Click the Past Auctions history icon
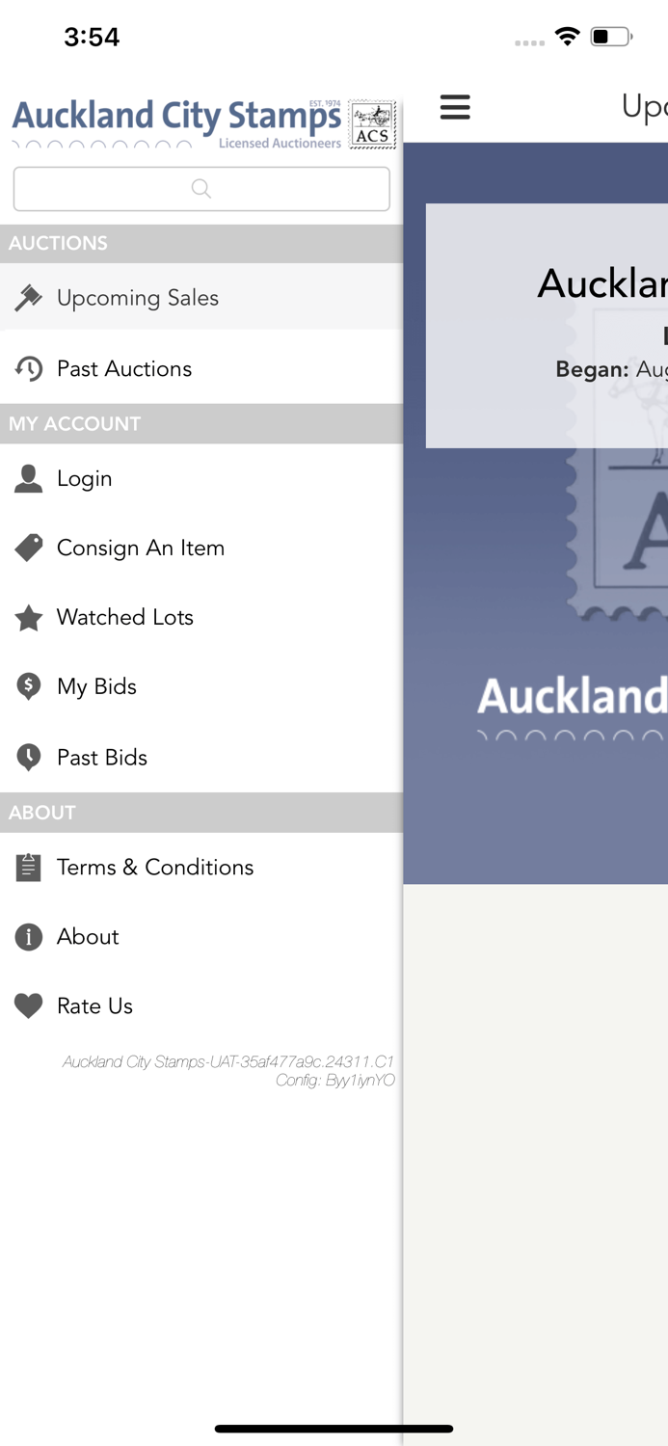Image resolution: width=668 pixels, height=1446 pixels. 29,368
